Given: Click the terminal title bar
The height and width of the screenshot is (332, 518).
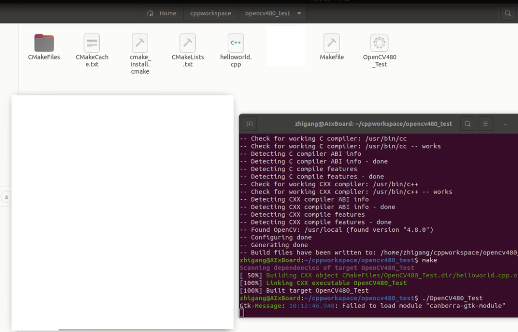Looking at the screenshot, I should (373, 124).
